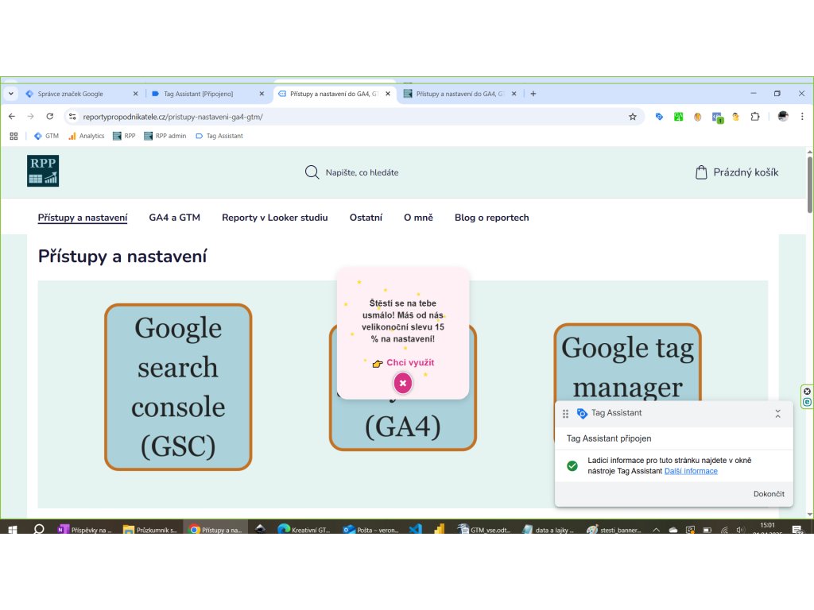Click the RPP site logo
Screen dimensions: 814x610
click(x=43, y=171)
